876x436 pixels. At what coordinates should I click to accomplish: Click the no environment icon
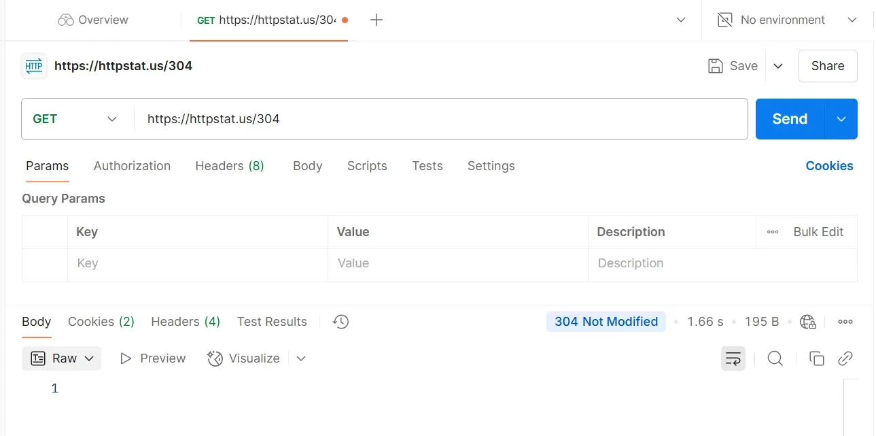tap(725, 20)
